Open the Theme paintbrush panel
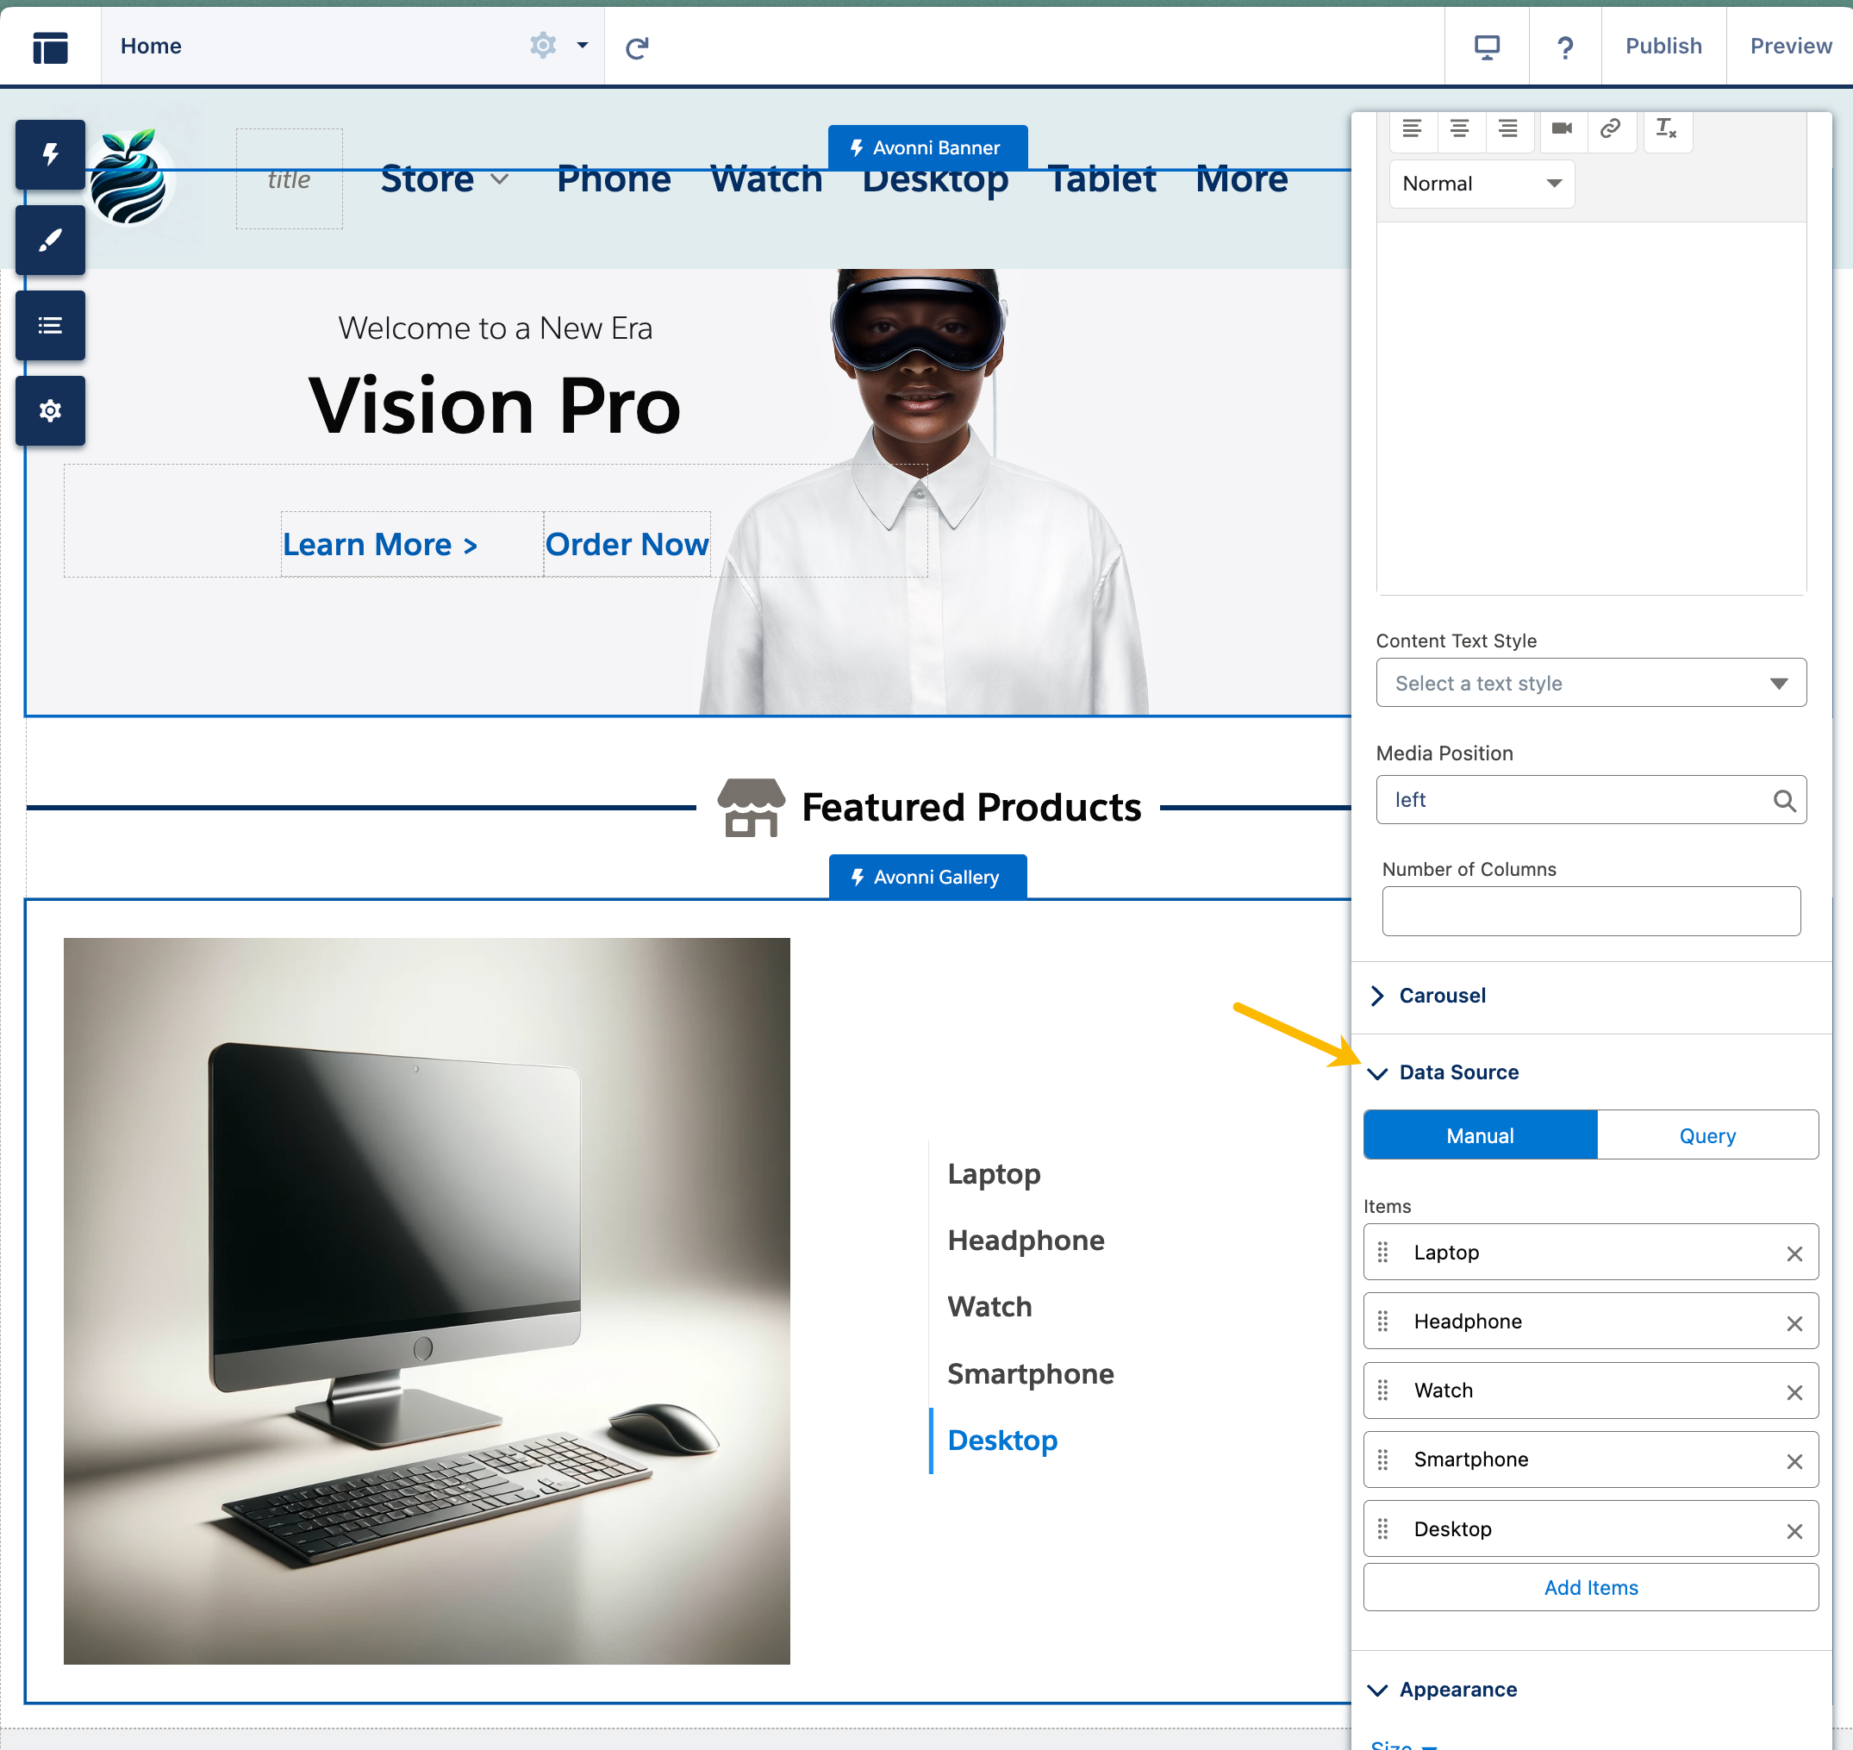Image resolution: width=1853 pixels, height=1750 pixels. pos(50,240)
